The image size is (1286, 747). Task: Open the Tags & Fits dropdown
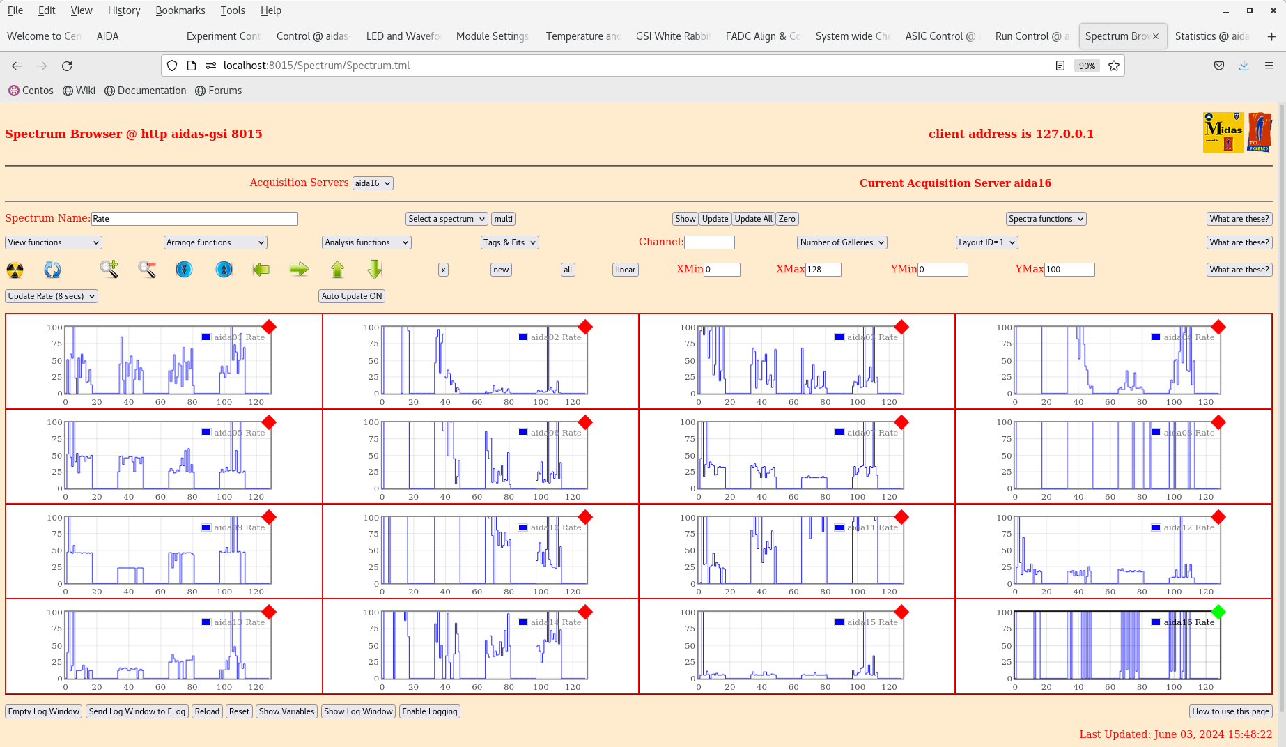point(510,242)
